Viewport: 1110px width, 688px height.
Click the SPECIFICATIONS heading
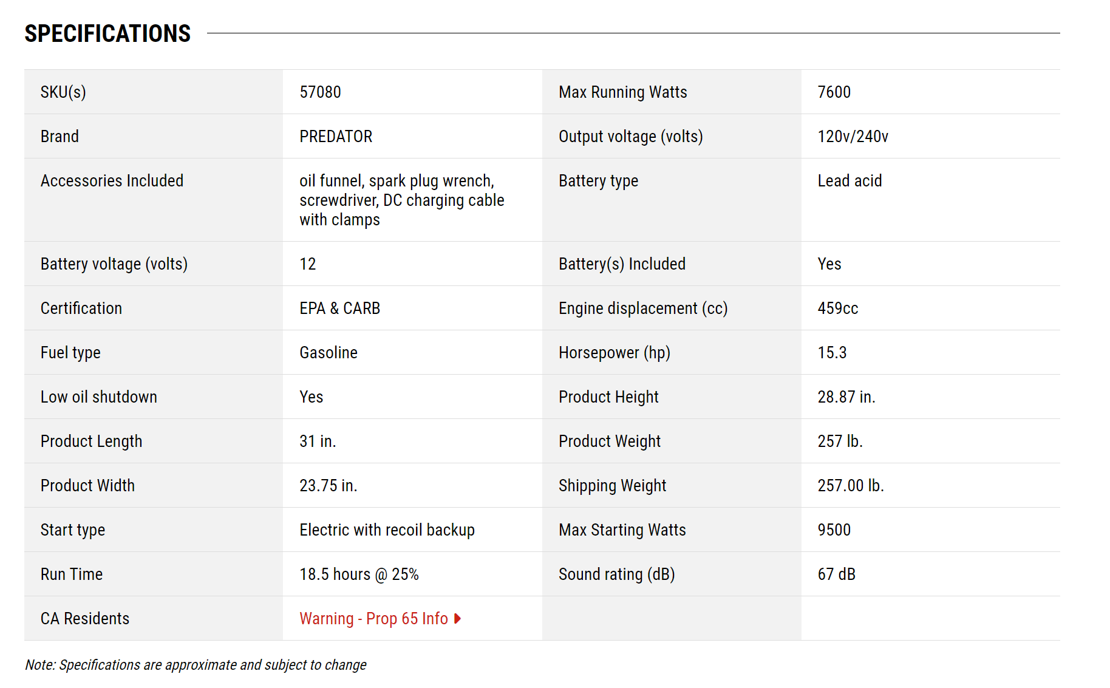(107, 33)
